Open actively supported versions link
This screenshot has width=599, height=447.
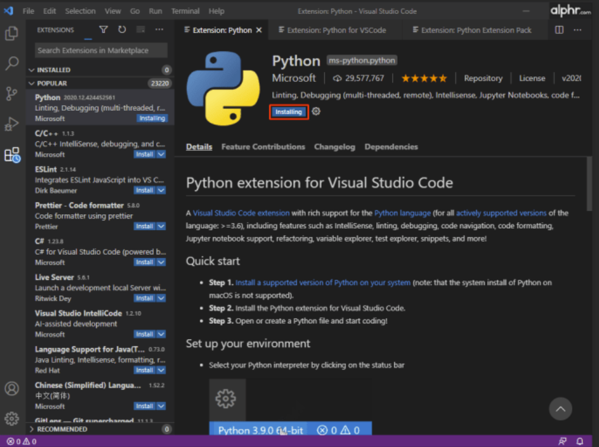click(501, 213)
